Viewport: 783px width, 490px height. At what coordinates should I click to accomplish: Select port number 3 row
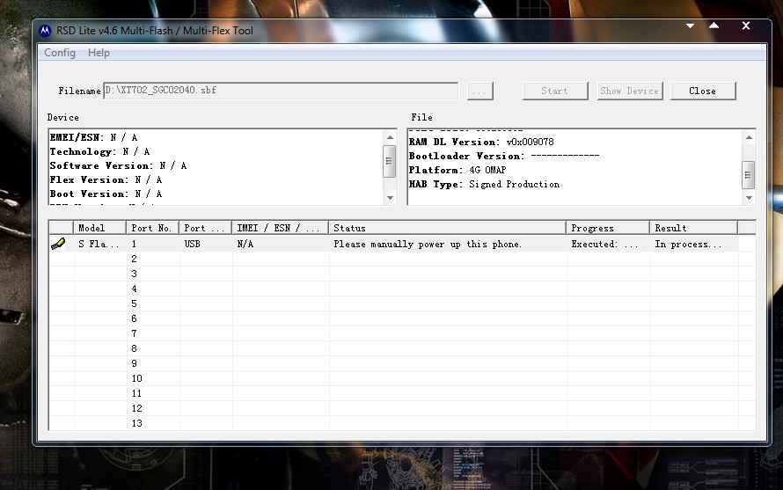click(402, 274)
